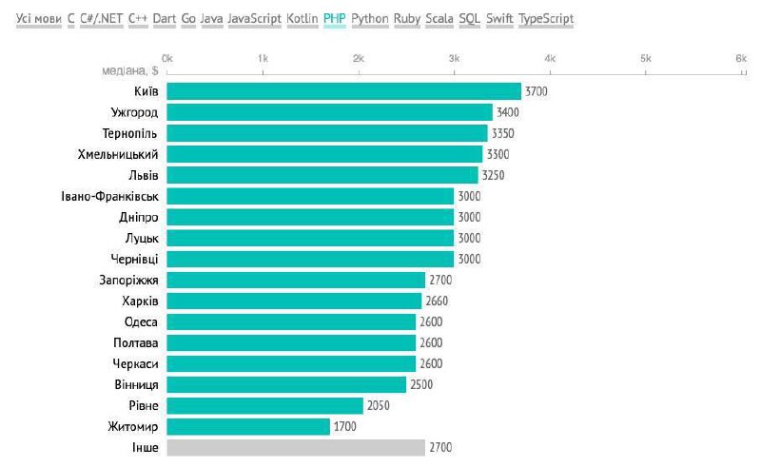This screenshot has width=761, height=467.
Task: Open the JavaScript tab
Action: pos(254,19)
